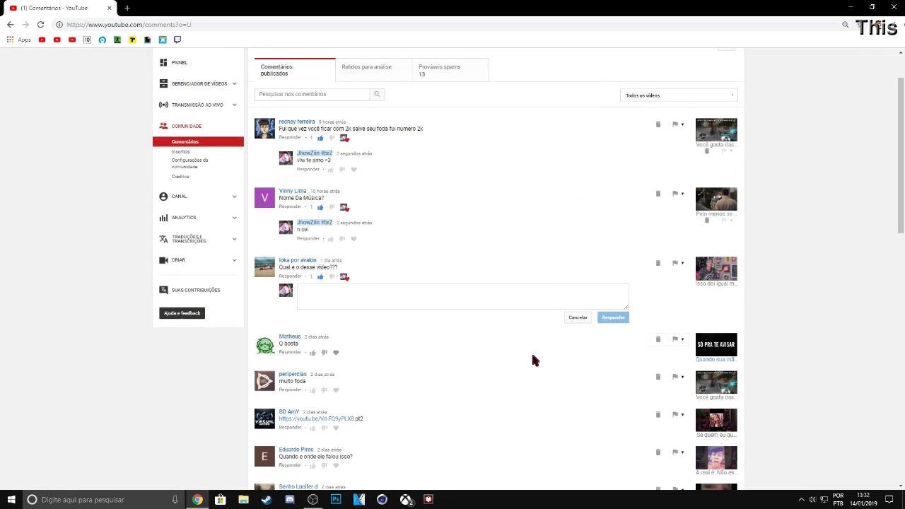The image size is (905, 509).
Task: Toggle the creator heart on Vinny Lima's comment
Action: (344, 207)
